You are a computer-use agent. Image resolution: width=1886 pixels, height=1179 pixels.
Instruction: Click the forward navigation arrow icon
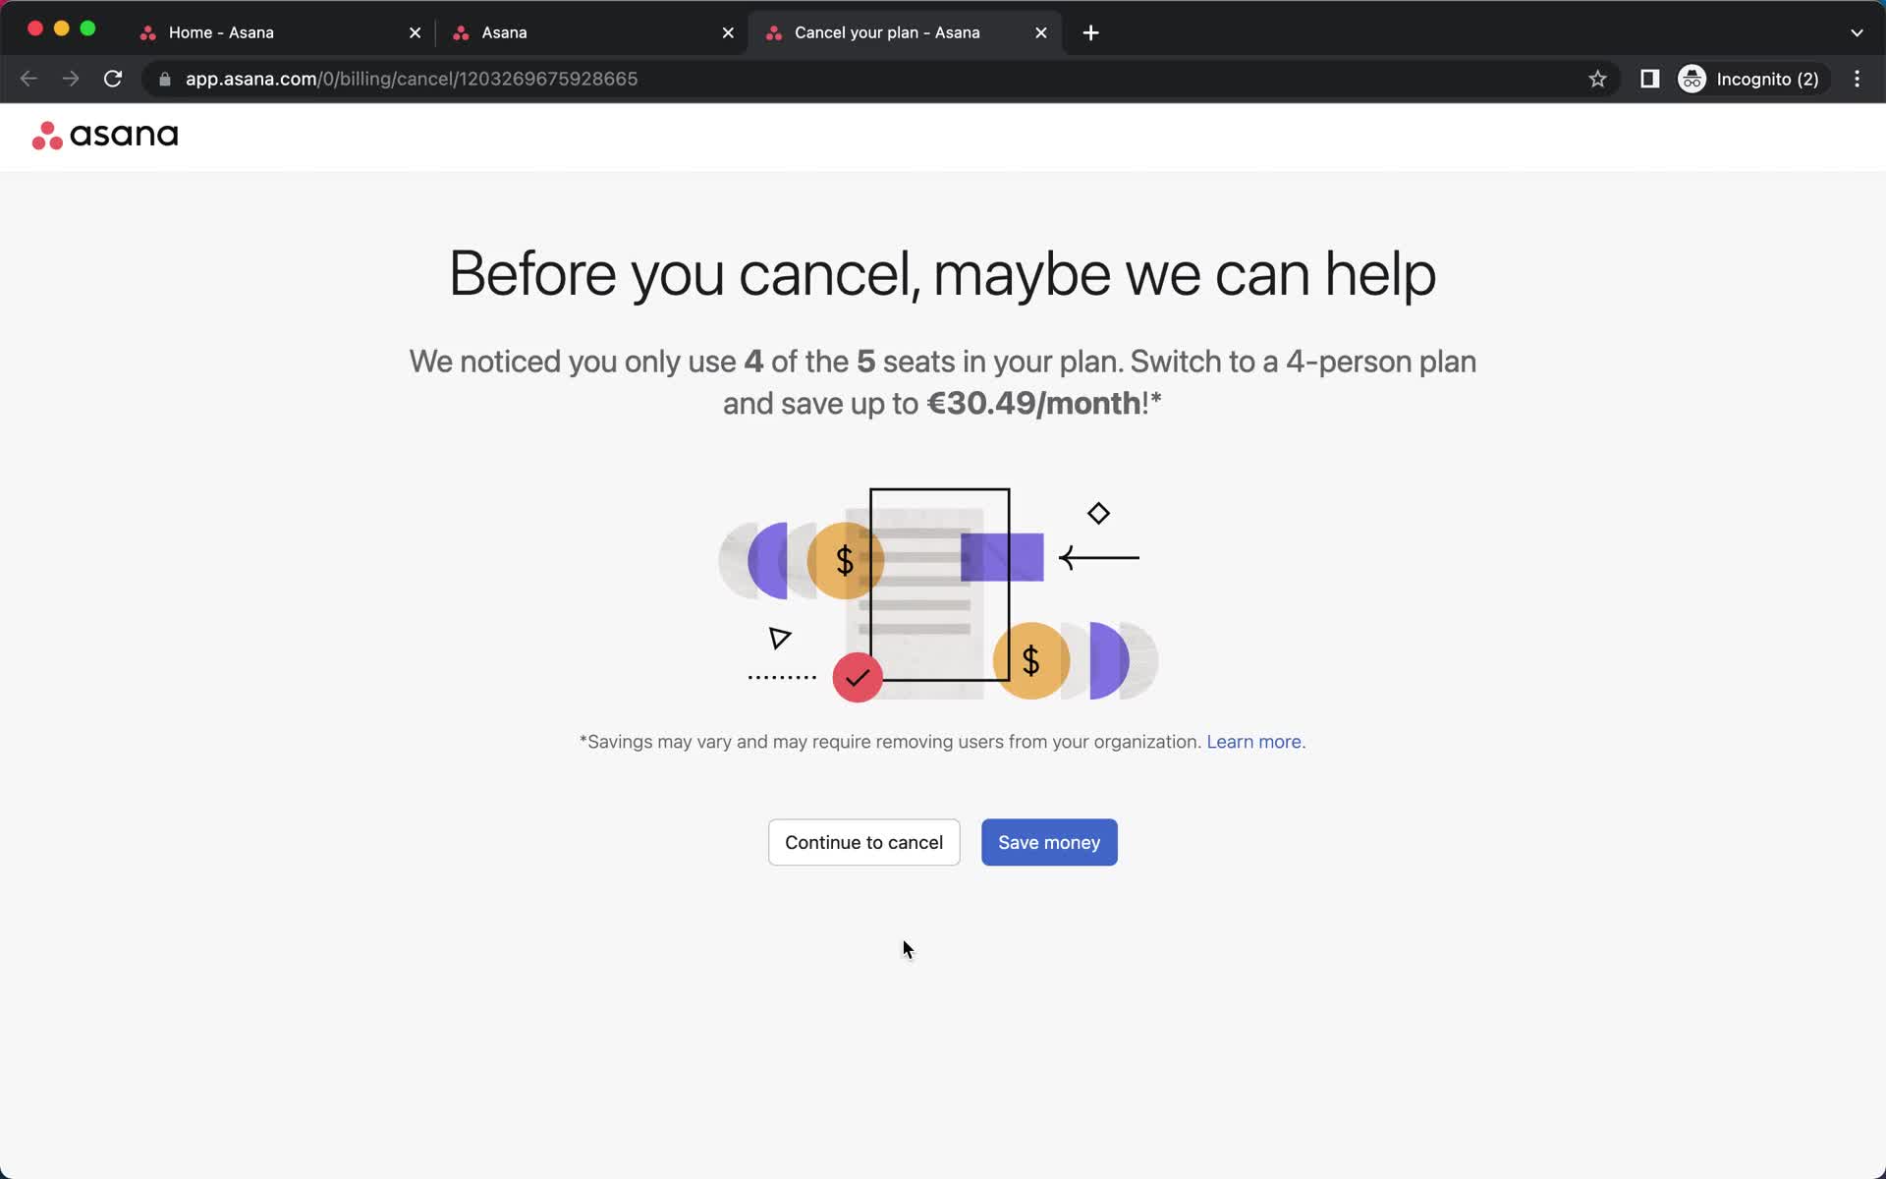pyautogui.click(x=71, y=78)
